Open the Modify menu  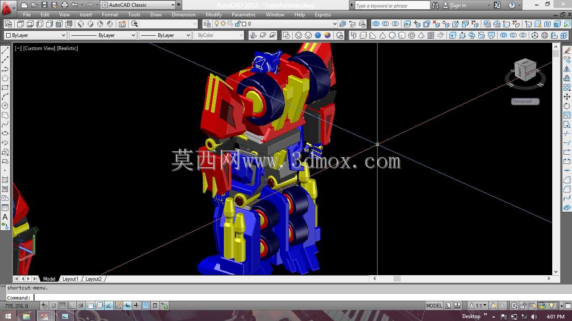click(x=214, y=15)
